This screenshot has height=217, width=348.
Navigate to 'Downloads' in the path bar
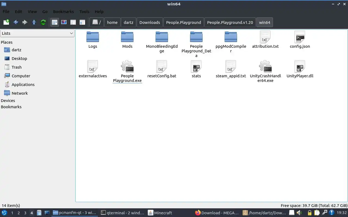(150, 23)
